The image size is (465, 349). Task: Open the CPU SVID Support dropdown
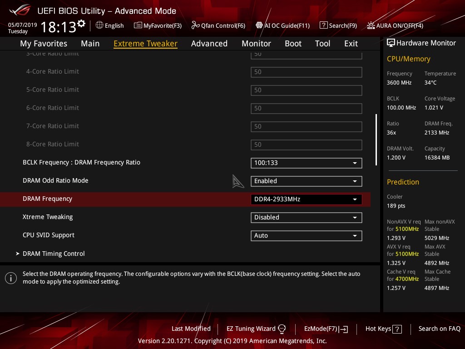(x=307, y=236)
